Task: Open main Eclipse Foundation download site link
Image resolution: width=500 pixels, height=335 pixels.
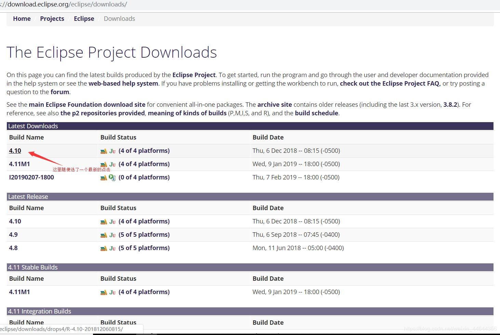Action: click(87, 104)
